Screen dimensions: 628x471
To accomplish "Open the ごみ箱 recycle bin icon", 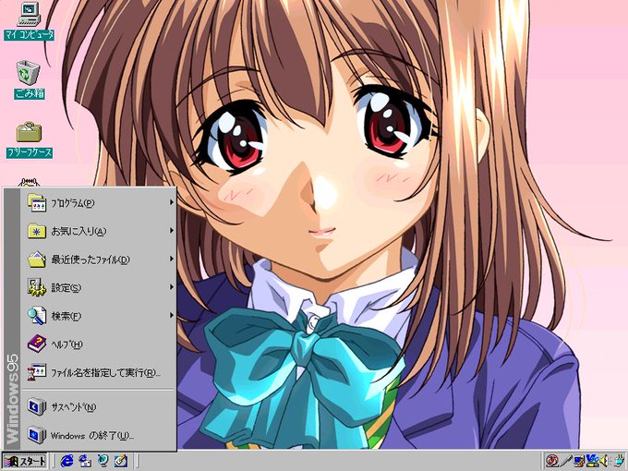I will click(x=29, y=79).
